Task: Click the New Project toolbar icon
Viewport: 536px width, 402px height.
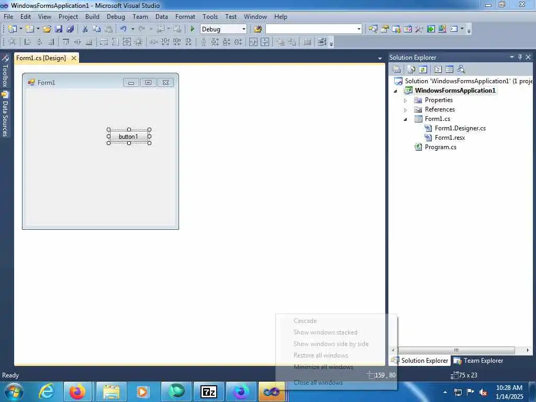Action: (x=13, y=29)
